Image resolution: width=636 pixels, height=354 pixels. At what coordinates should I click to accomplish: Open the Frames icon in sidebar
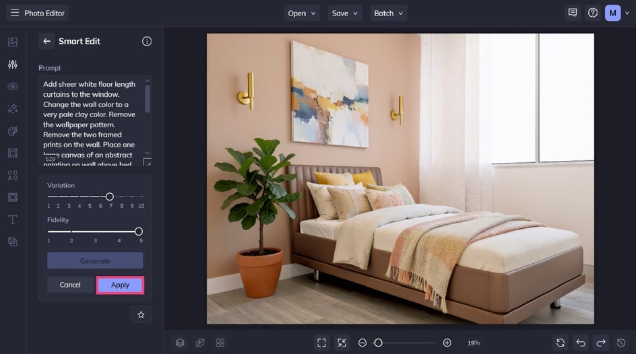point(13,153)
